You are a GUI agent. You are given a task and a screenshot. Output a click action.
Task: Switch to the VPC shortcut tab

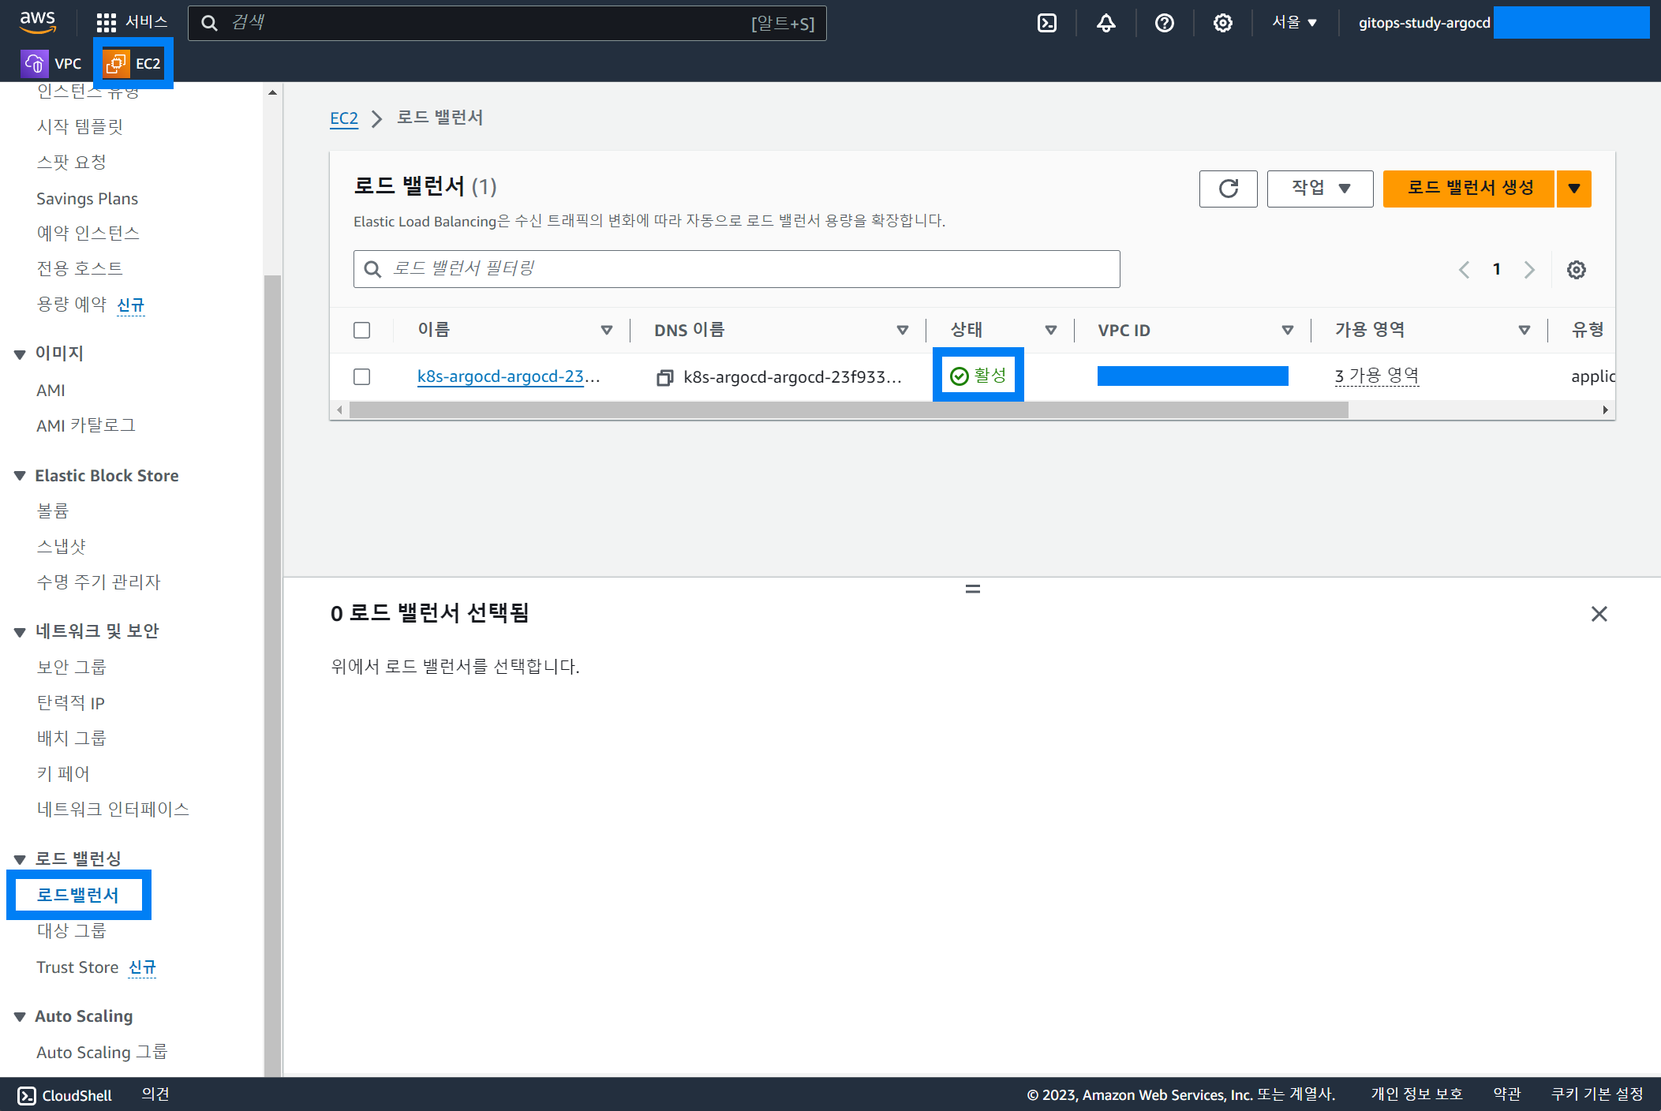[52, 63]
